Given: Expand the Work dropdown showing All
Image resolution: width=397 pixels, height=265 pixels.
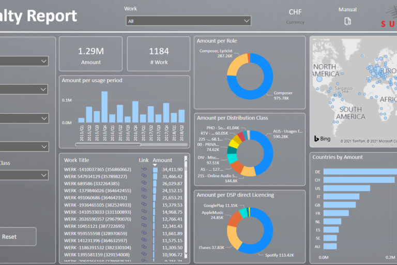Looking at the screenshot, I should [x=189, y=21].
